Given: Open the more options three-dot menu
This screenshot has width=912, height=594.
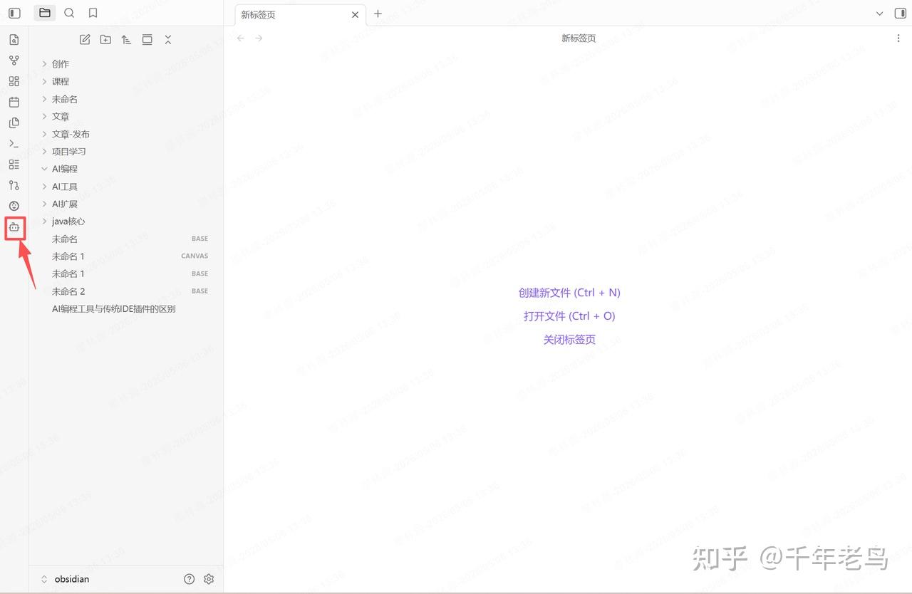Looking at the screenshot, I should tap(898, 38).
